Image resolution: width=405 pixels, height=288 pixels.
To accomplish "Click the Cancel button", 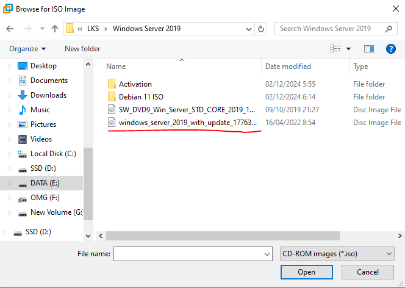I will click(368, 272).
